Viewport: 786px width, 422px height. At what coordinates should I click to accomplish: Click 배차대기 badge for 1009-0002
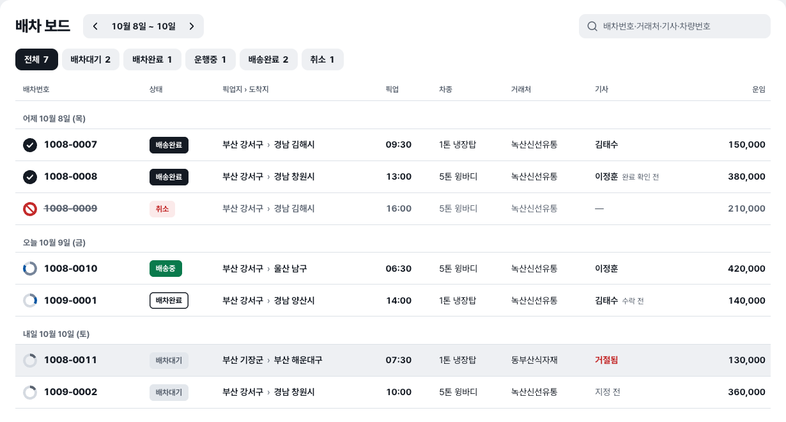tap(169, 393)
